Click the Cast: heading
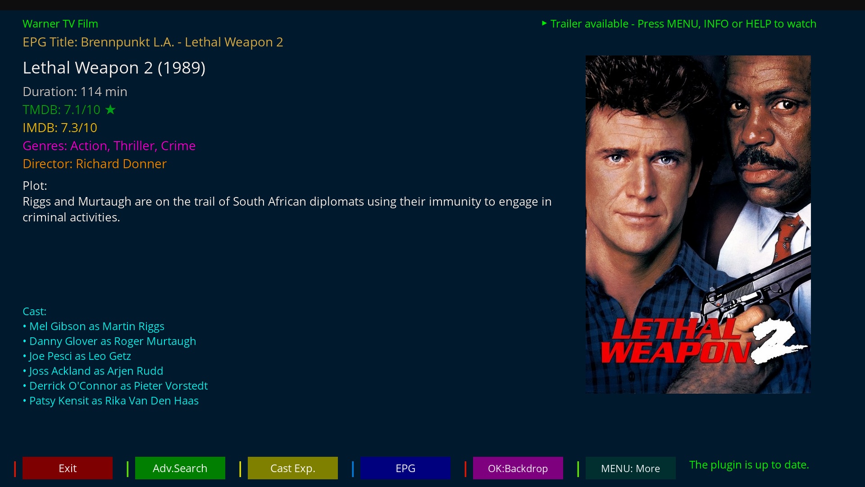The image size is (865, 487). click(34, 311)
